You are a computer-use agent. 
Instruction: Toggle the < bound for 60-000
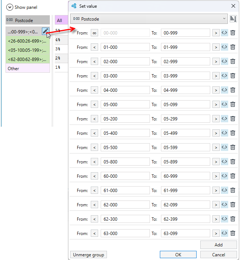pyautogui.click(x=94, y=176)
